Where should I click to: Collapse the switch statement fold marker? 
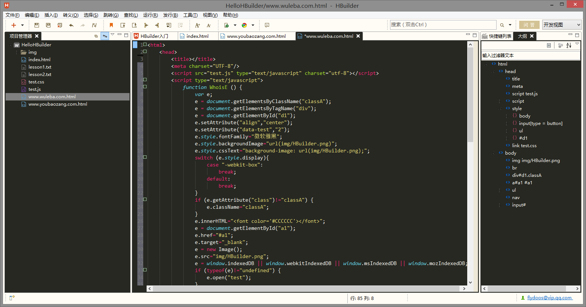pos(145,157)
